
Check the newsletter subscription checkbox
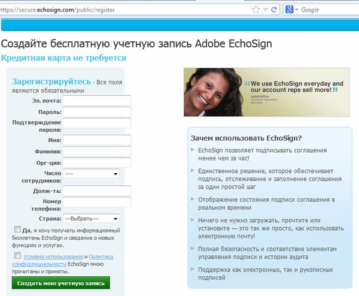coord(17,229)
